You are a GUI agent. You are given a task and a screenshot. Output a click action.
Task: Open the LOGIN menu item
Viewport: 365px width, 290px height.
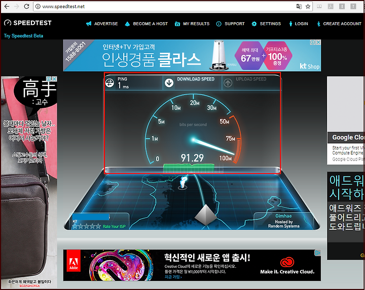coord(302,24)
